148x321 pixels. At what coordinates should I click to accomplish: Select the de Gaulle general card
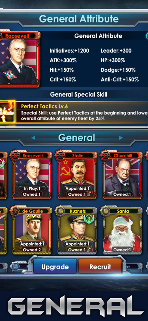pyautogui.click(x=32, y=231)
